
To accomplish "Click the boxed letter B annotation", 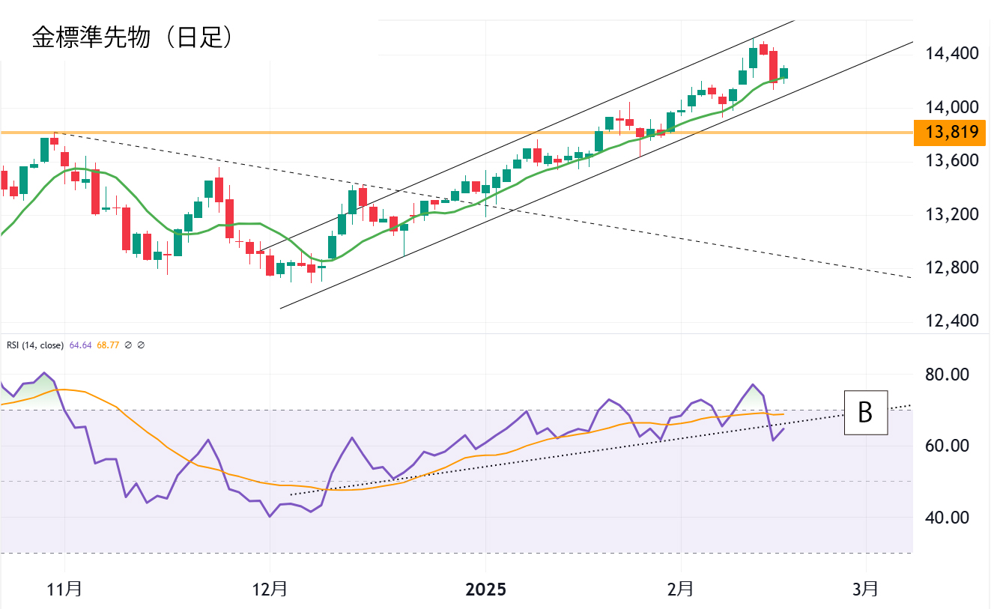I will tap(865, 413).
